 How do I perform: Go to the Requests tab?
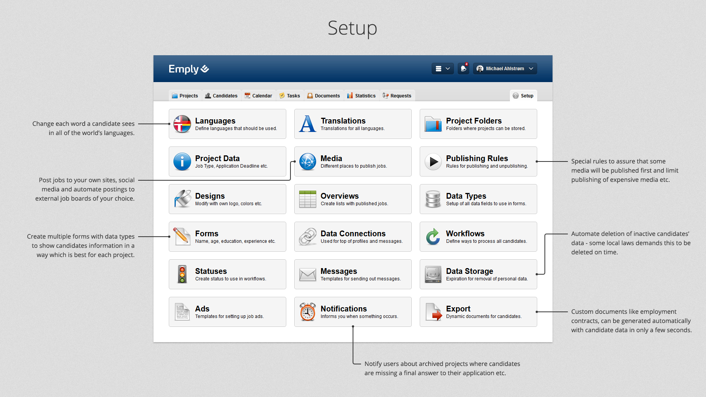[397, 96]
